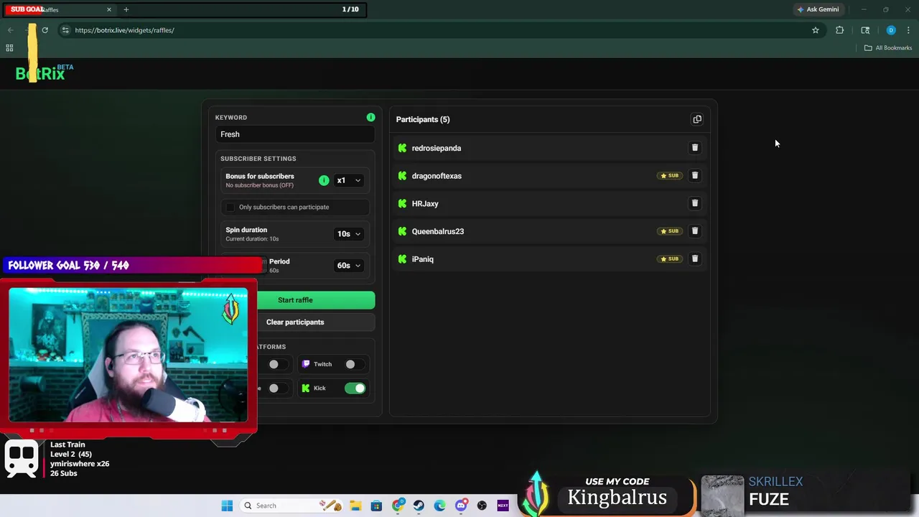Click the Kick logo beside HRJaxy
The width and height of the screenshot is (919, 517).
tap(402, 203)
